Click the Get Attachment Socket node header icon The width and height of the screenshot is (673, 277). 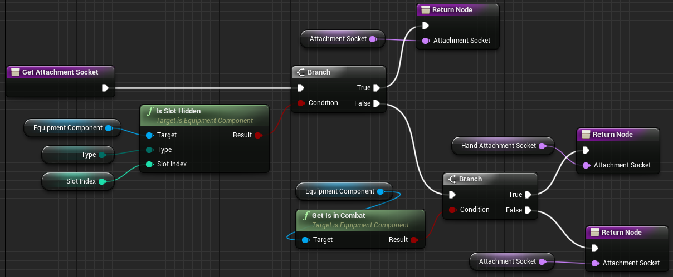click(x=14, y=72)
